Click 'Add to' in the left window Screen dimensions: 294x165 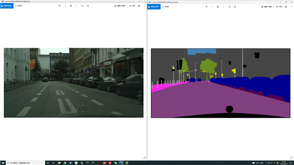click(x=18, y=6)
